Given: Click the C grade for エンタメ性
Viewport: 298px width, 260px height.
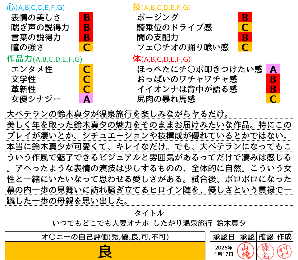Looking at the screenshot, I should 86,69.
